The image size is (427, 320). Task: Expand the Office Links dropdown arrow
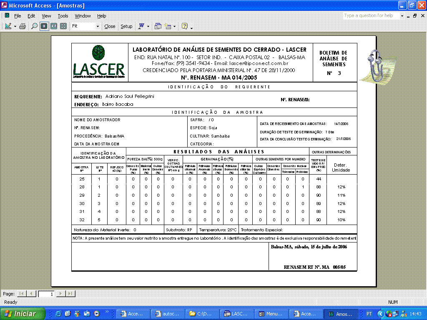tap(148, 26)
